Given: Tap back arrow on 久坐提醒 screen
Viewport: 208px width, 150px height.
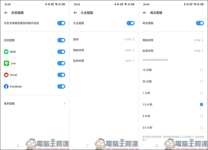Looking at the screenshot, I should click(x=75, y=13).
